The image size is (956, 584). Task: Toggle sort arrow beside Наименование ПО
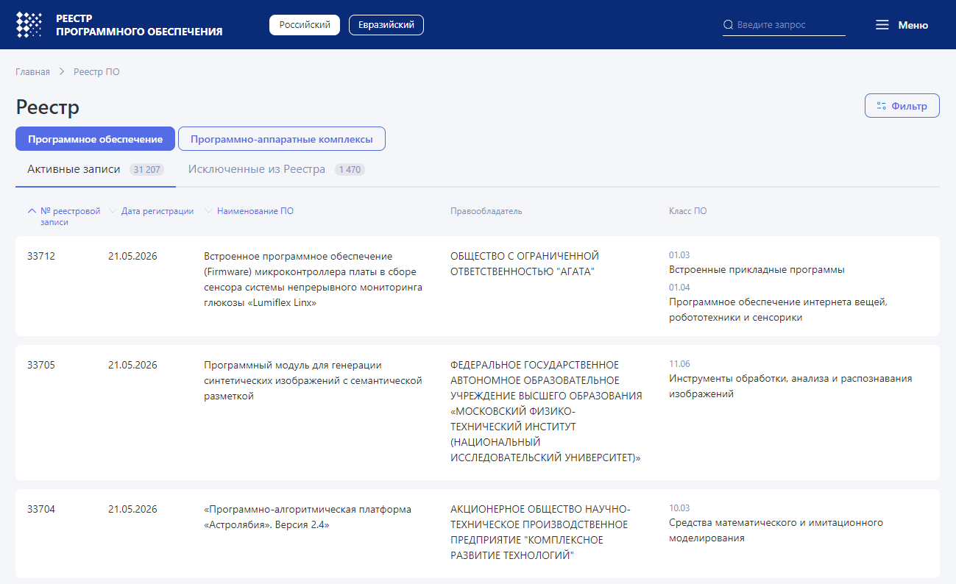pos(208,211)
